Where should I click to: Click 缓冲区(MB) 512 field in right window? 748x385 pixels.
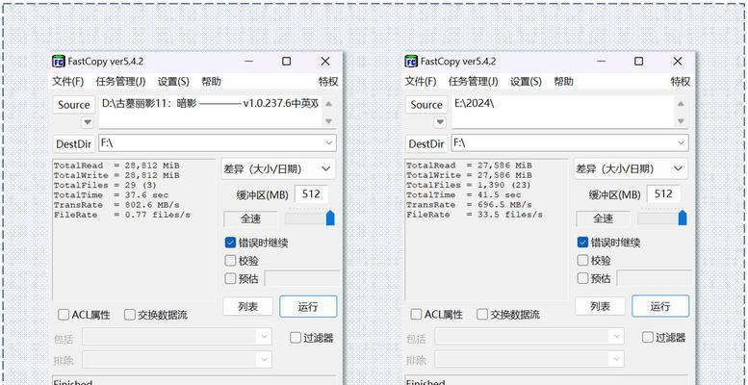pos(663,194)
